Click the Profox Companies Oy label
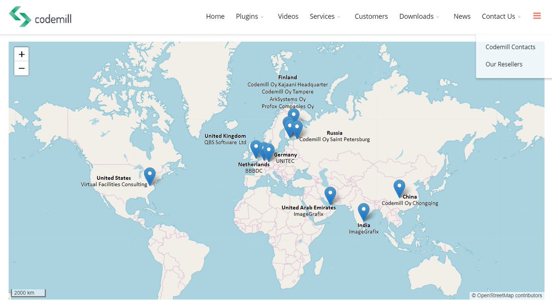The height and width of the screenshot is (307, 552). [288, 106]
